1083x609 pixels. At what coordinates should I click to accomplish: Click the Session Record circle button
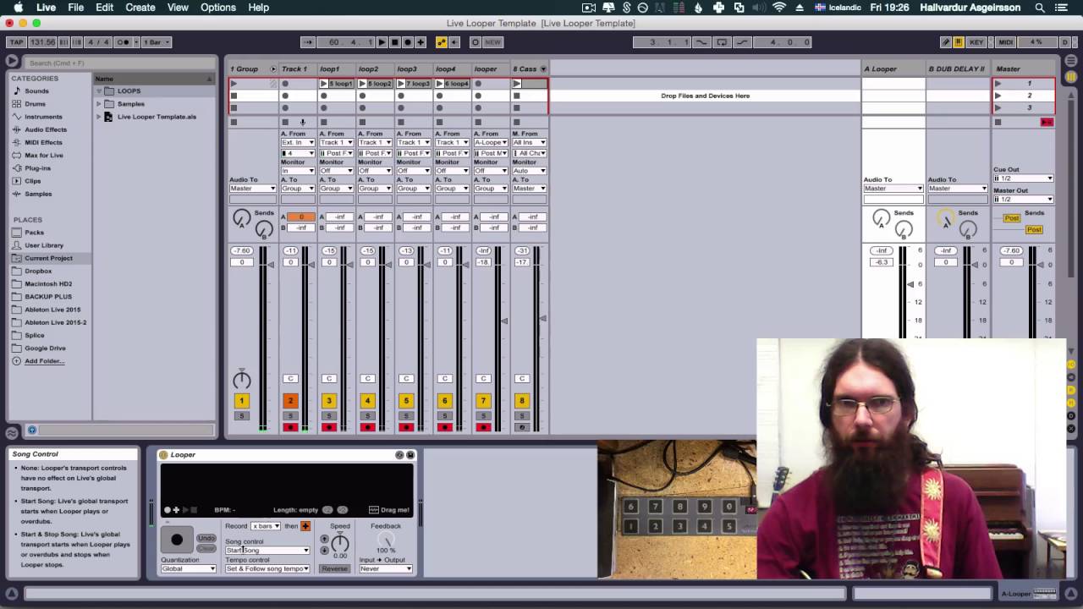tap(475, 42)
